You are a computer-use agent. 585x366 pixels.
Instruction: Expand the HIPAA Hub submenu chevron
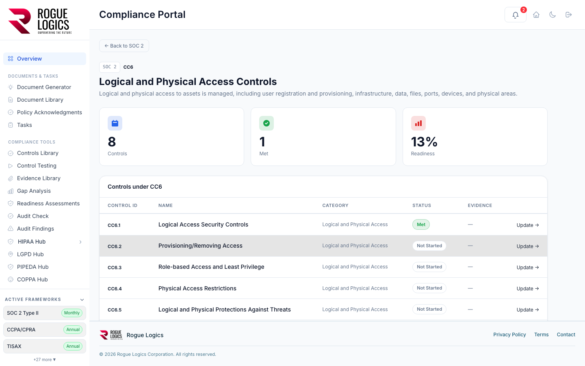[x=80, y=242]
